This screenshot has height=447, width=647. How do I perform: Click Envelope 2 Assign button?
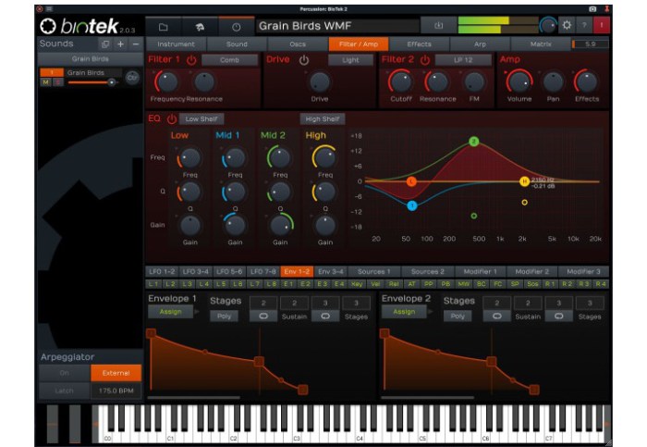pyautogui.click(x=404, y=312)
